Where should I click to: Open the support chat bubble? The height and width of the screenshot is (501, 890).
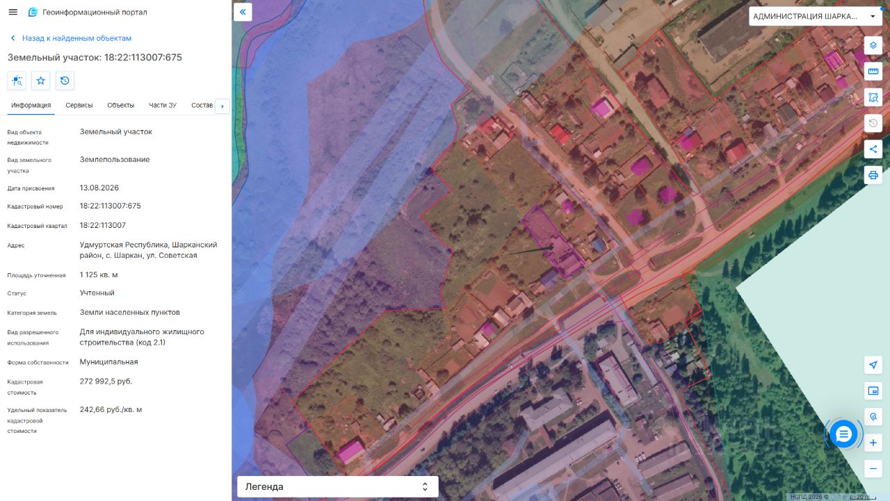[843, 434]
